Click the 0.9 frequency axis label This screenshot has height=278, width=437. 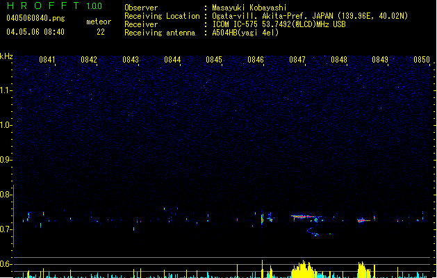pos(6,160)
